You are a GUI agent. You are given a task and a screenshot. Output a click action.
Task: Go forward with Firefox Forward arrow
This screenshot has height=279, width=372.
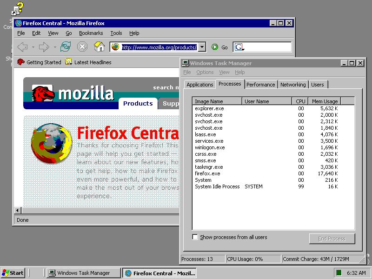coord(44,47)
